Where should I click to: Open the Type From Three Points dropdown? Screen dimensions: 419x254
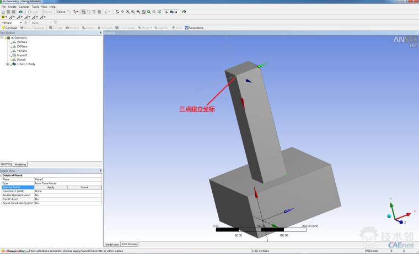pyautogui.click(x=67, y=183)
